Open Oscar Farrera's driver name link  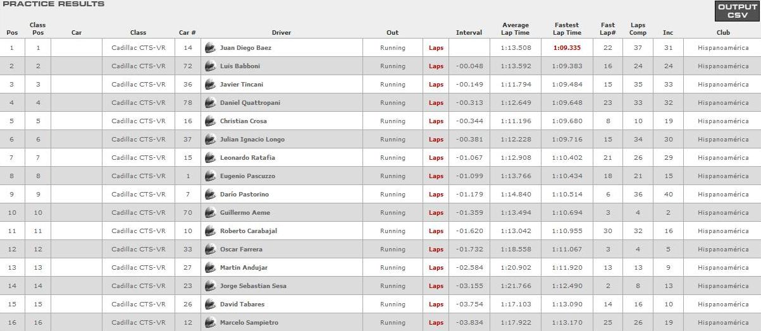coord(241,250)
